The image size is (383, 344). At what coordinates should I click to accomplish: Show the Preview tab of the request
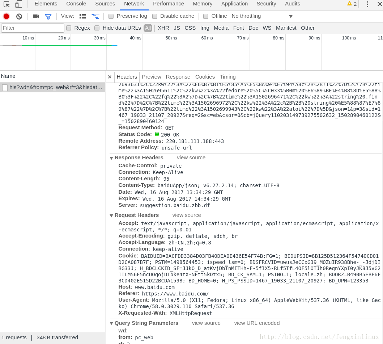click(x=152, y=77)
